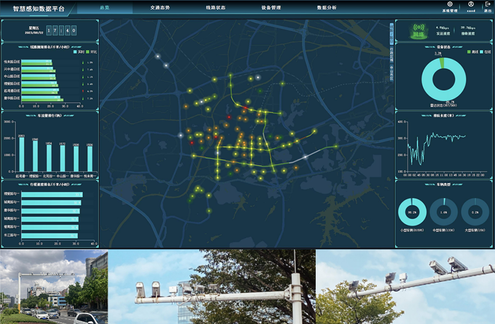Click the left intersection camera photo

[x=54, y=287]
